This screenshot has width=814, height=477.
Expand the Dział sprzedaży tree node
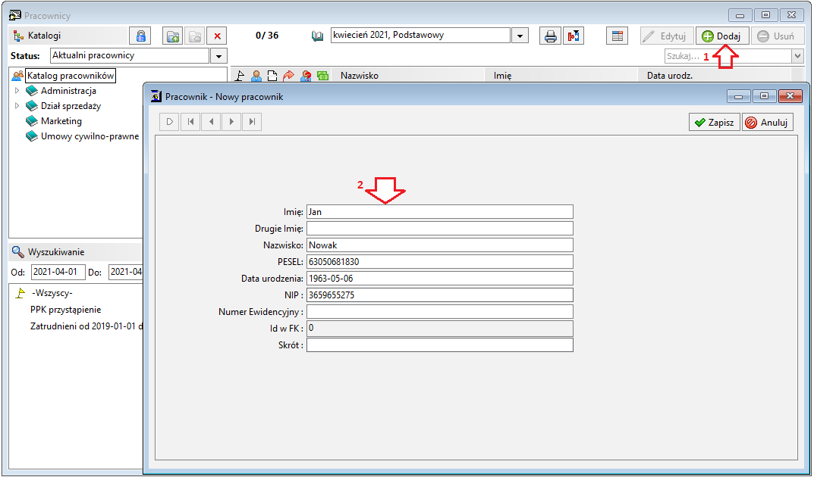(17, 106)
